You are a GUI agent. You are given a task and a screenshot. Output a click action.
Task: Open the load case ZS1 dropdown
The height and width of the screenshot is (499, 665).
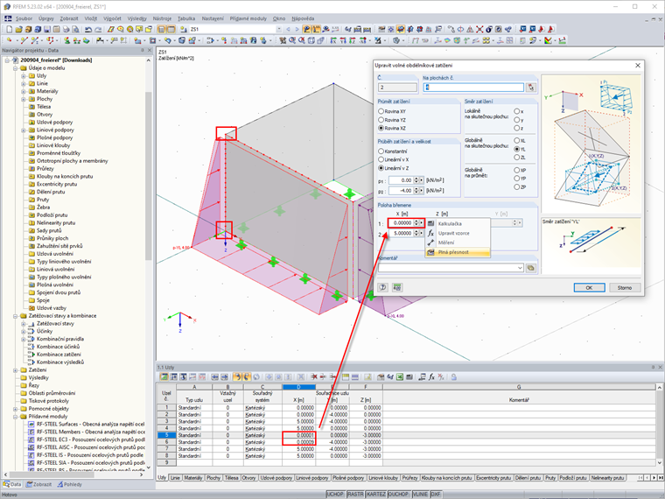click(x=278, y=29)
